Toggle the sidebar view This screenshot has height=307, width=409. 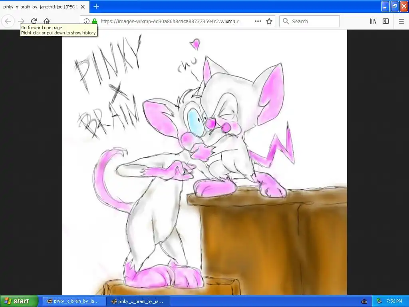(x=386, y=21)
